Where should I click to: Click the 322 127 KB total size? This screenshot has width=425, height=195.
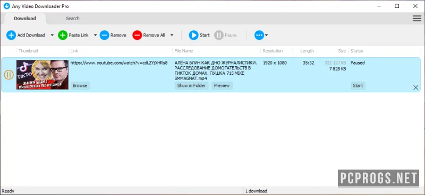tap(335, 63)
